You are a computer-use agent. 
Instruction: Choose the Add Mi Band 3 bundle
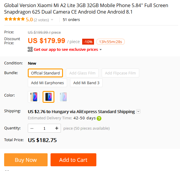(86, 83)
